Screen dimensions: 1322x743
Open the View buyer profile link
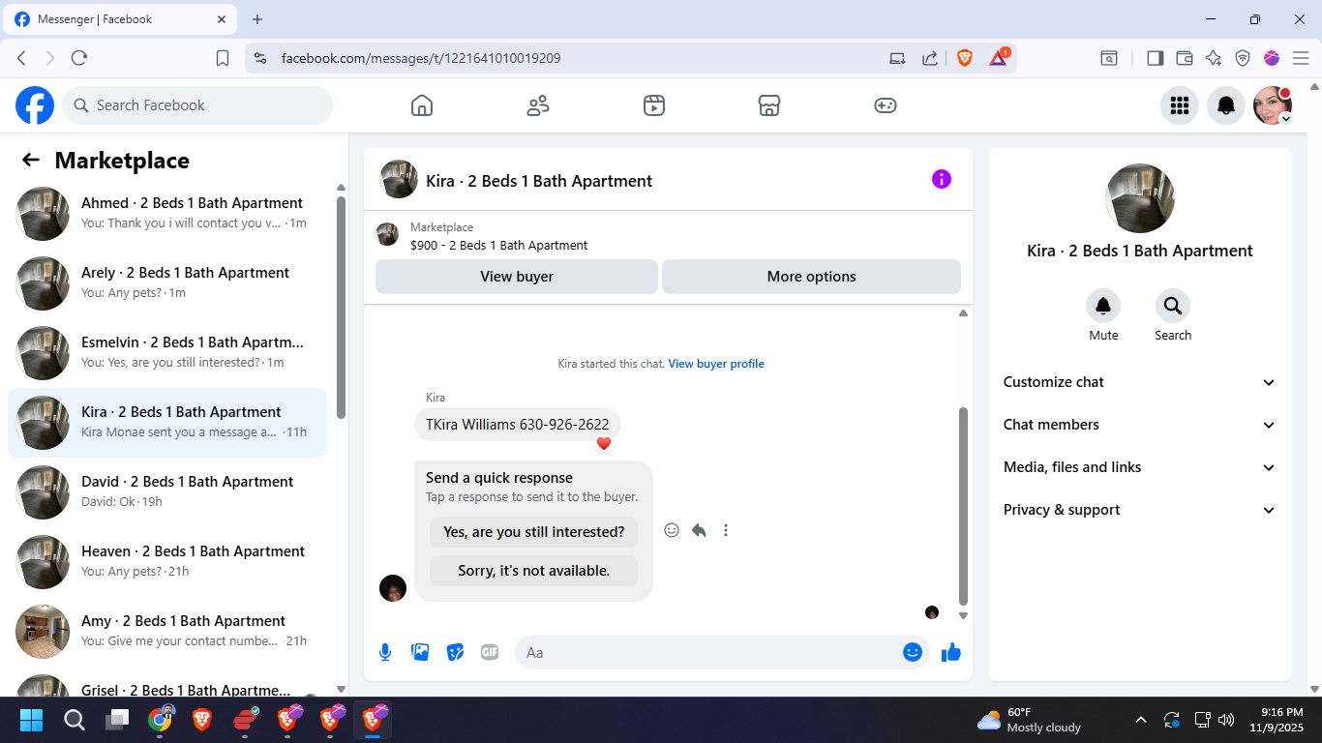(716, 364)
